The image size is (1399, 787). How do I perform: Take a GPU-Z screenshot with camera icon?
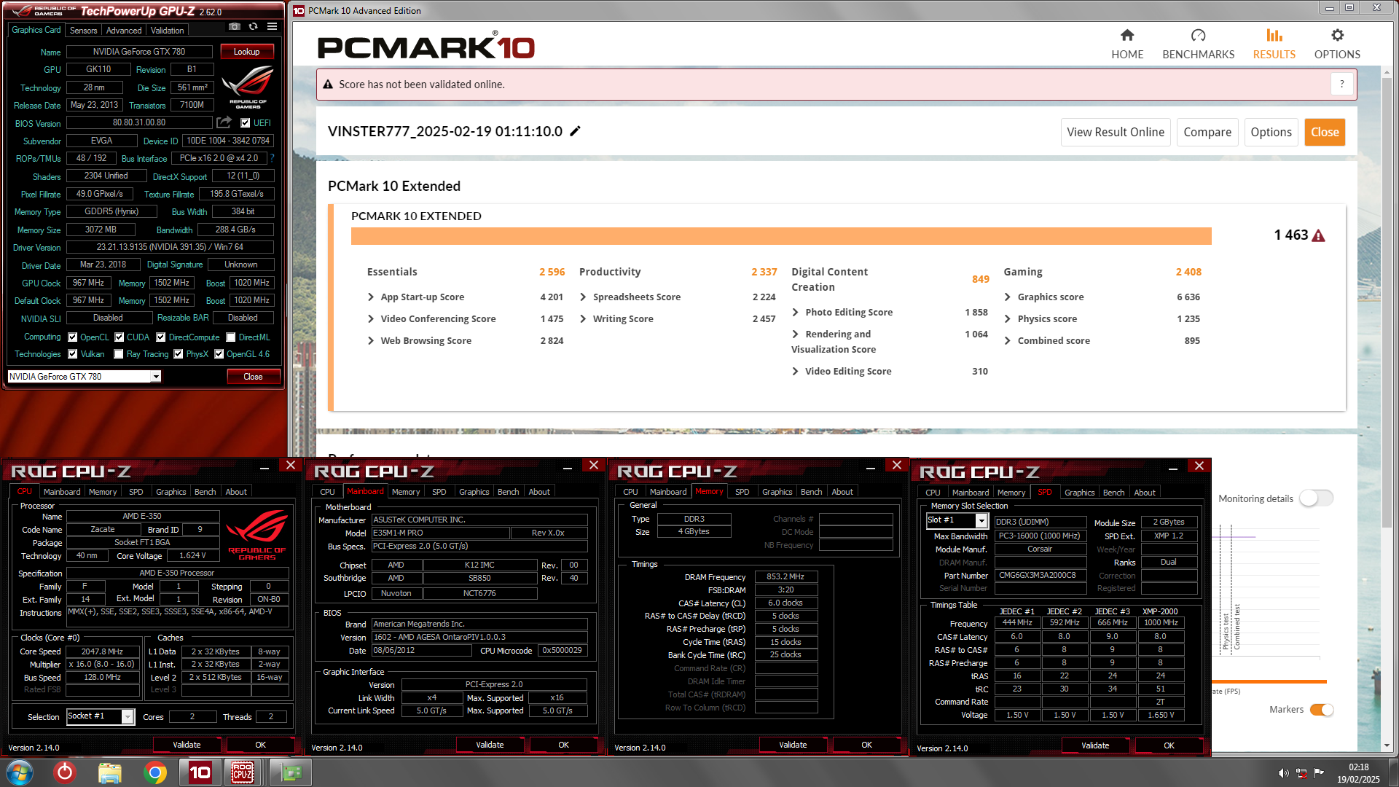tap(234, 27)
